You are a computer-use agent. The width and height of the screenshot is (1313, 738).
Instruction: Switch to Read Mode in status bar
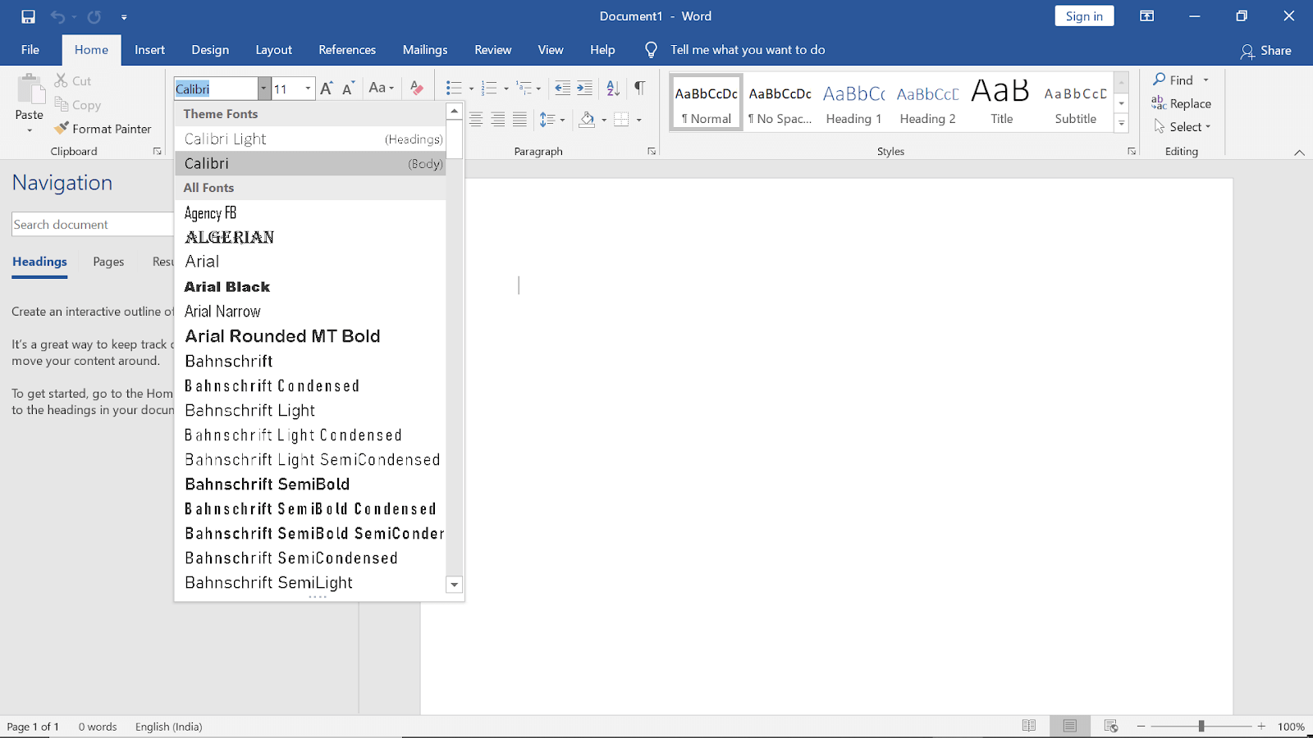pyautogui.click(x=1029, y=726)
